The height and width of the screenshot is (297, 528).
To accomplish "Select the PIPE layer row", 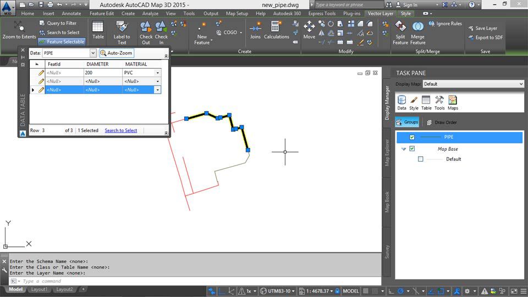I will pos(459,137).
